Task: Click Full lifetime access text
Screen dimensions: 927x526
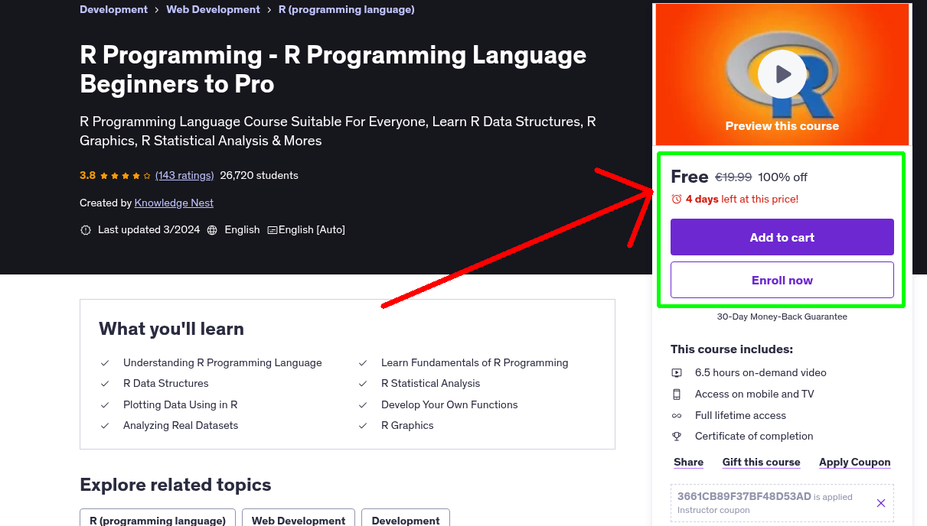Action: [740, 415]
